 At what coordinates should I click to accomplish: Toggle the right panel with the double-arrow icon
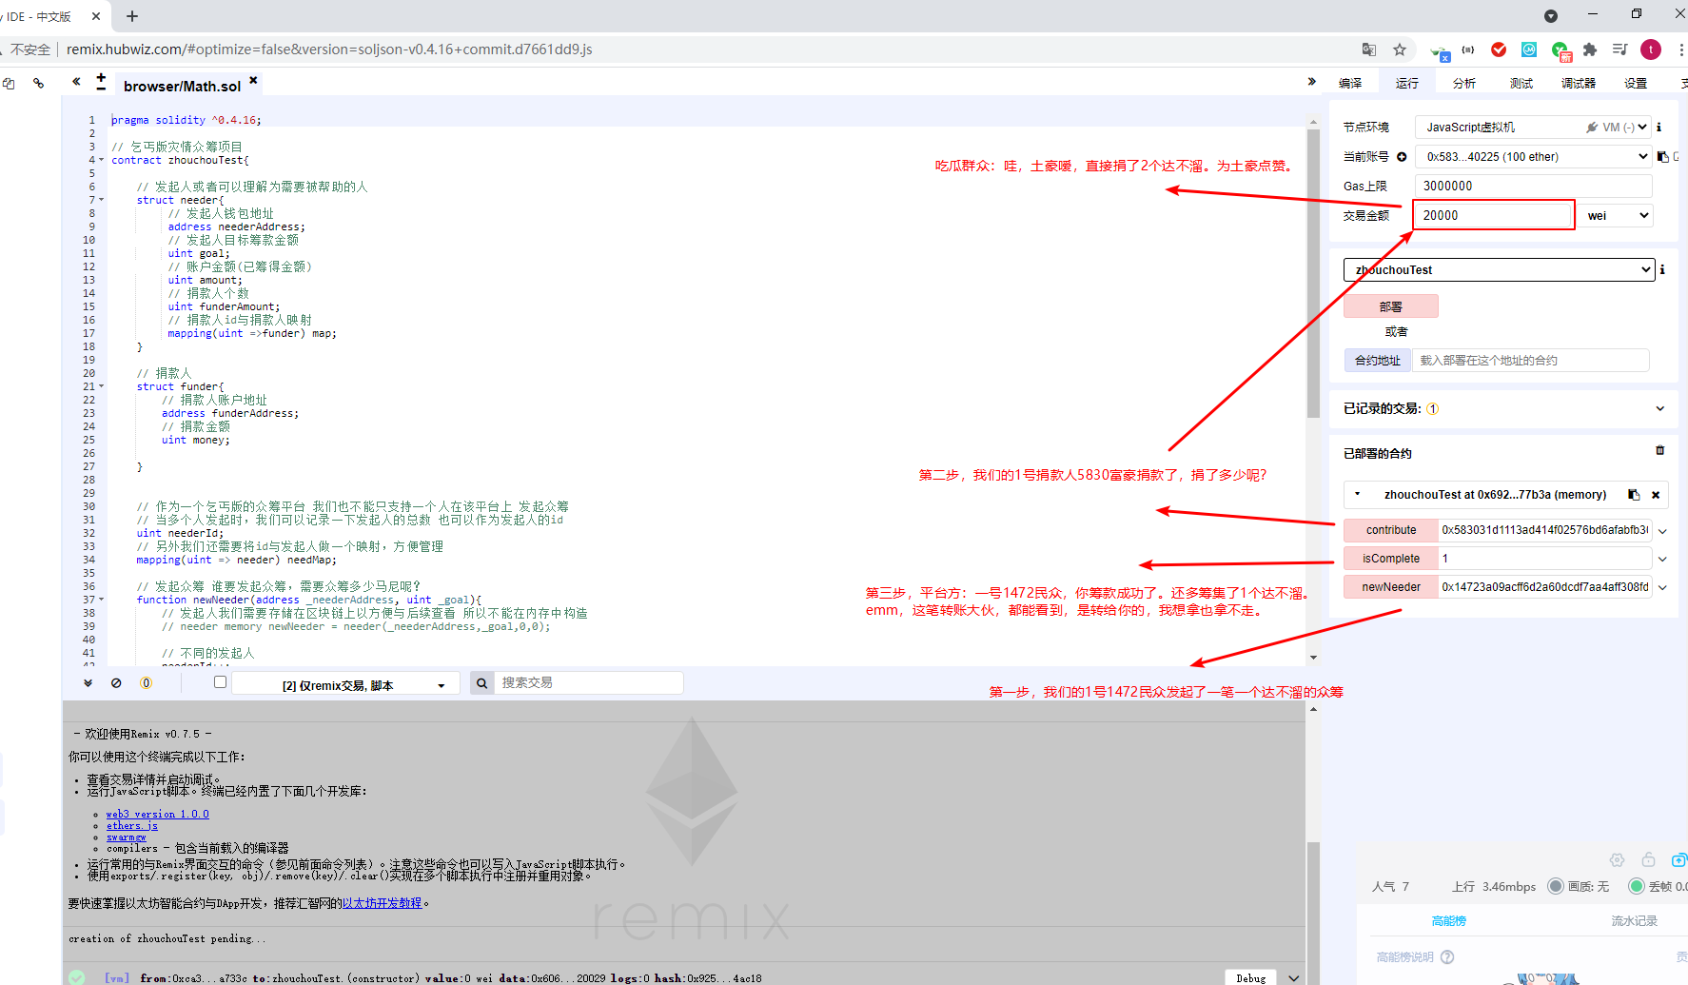pos(1312,82)
